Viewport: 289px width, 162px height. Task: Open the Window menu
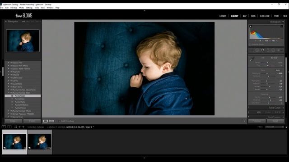click(x=50, y=8)
